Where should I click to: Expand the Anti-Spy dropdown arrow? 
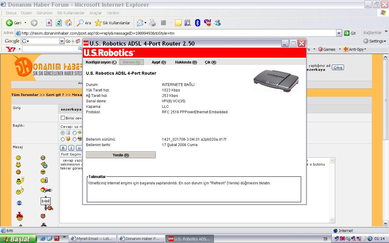[365, 50]
